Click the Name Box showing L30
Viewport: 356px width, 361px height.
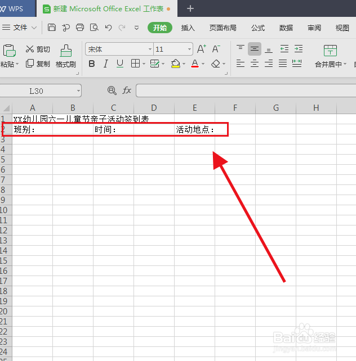[x=37, y=91]
